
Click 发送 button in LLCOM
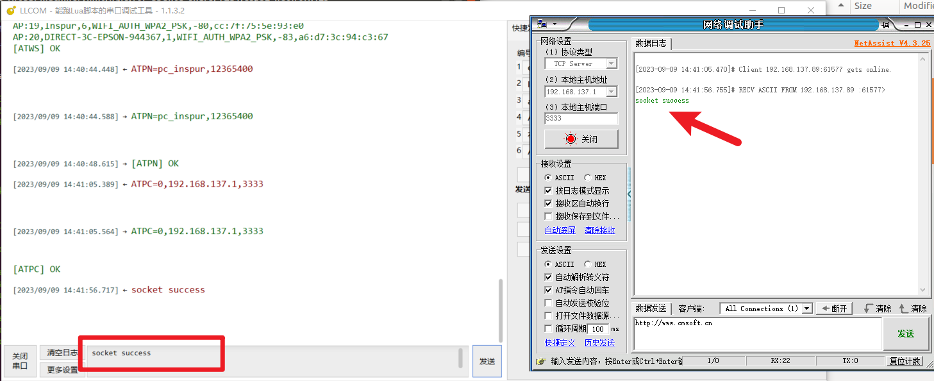tap(487, 361)
